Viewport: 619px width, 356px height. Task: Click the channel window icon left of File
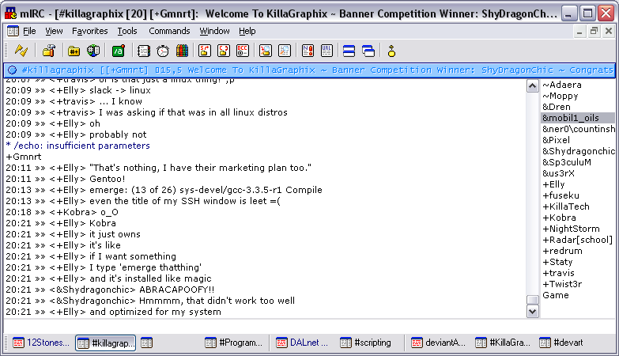[13, 31]
